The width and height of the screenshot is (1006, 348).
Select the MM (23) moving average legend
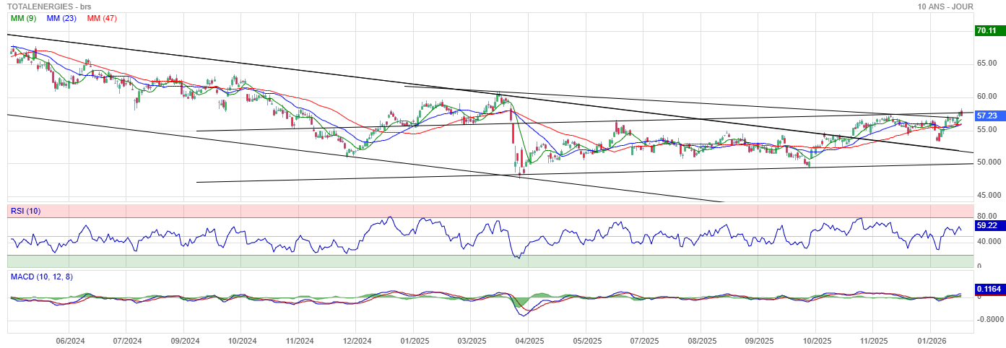[x=61, y=18]
